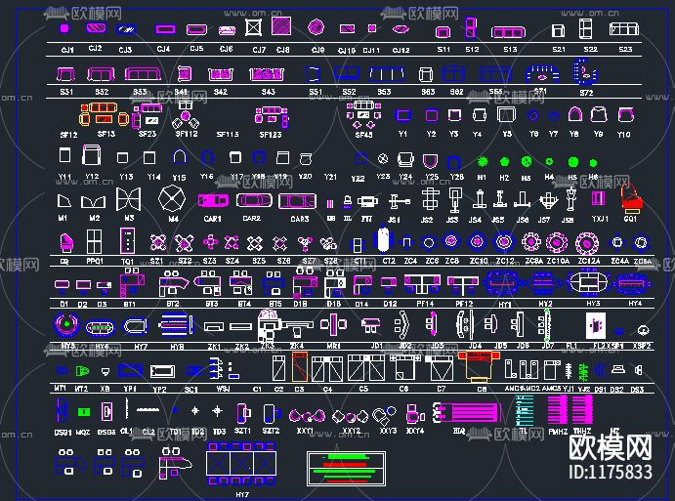Select the CJ8 hatched square block
The width and height of the screenshot is (675, 501).
281,26
